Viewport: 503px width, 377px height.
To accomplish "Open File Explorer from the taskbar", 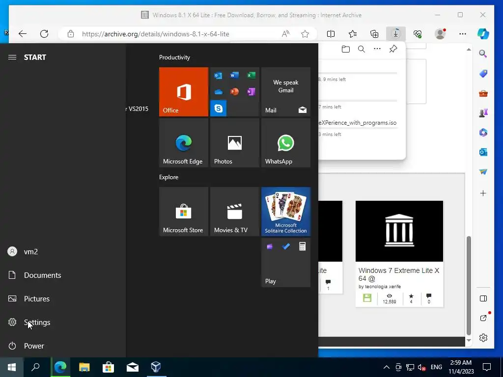I will click(84, 367).
